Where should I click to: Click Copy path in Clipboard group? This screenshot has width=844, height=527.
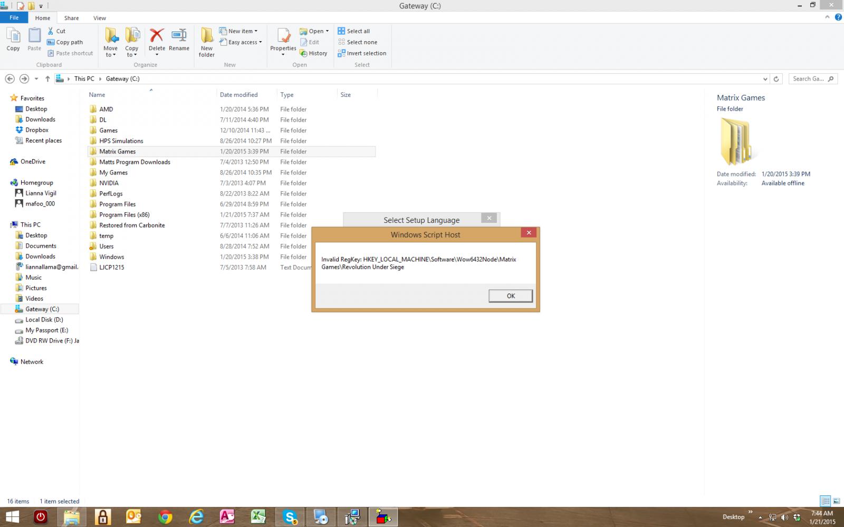(x=65, y=42)
